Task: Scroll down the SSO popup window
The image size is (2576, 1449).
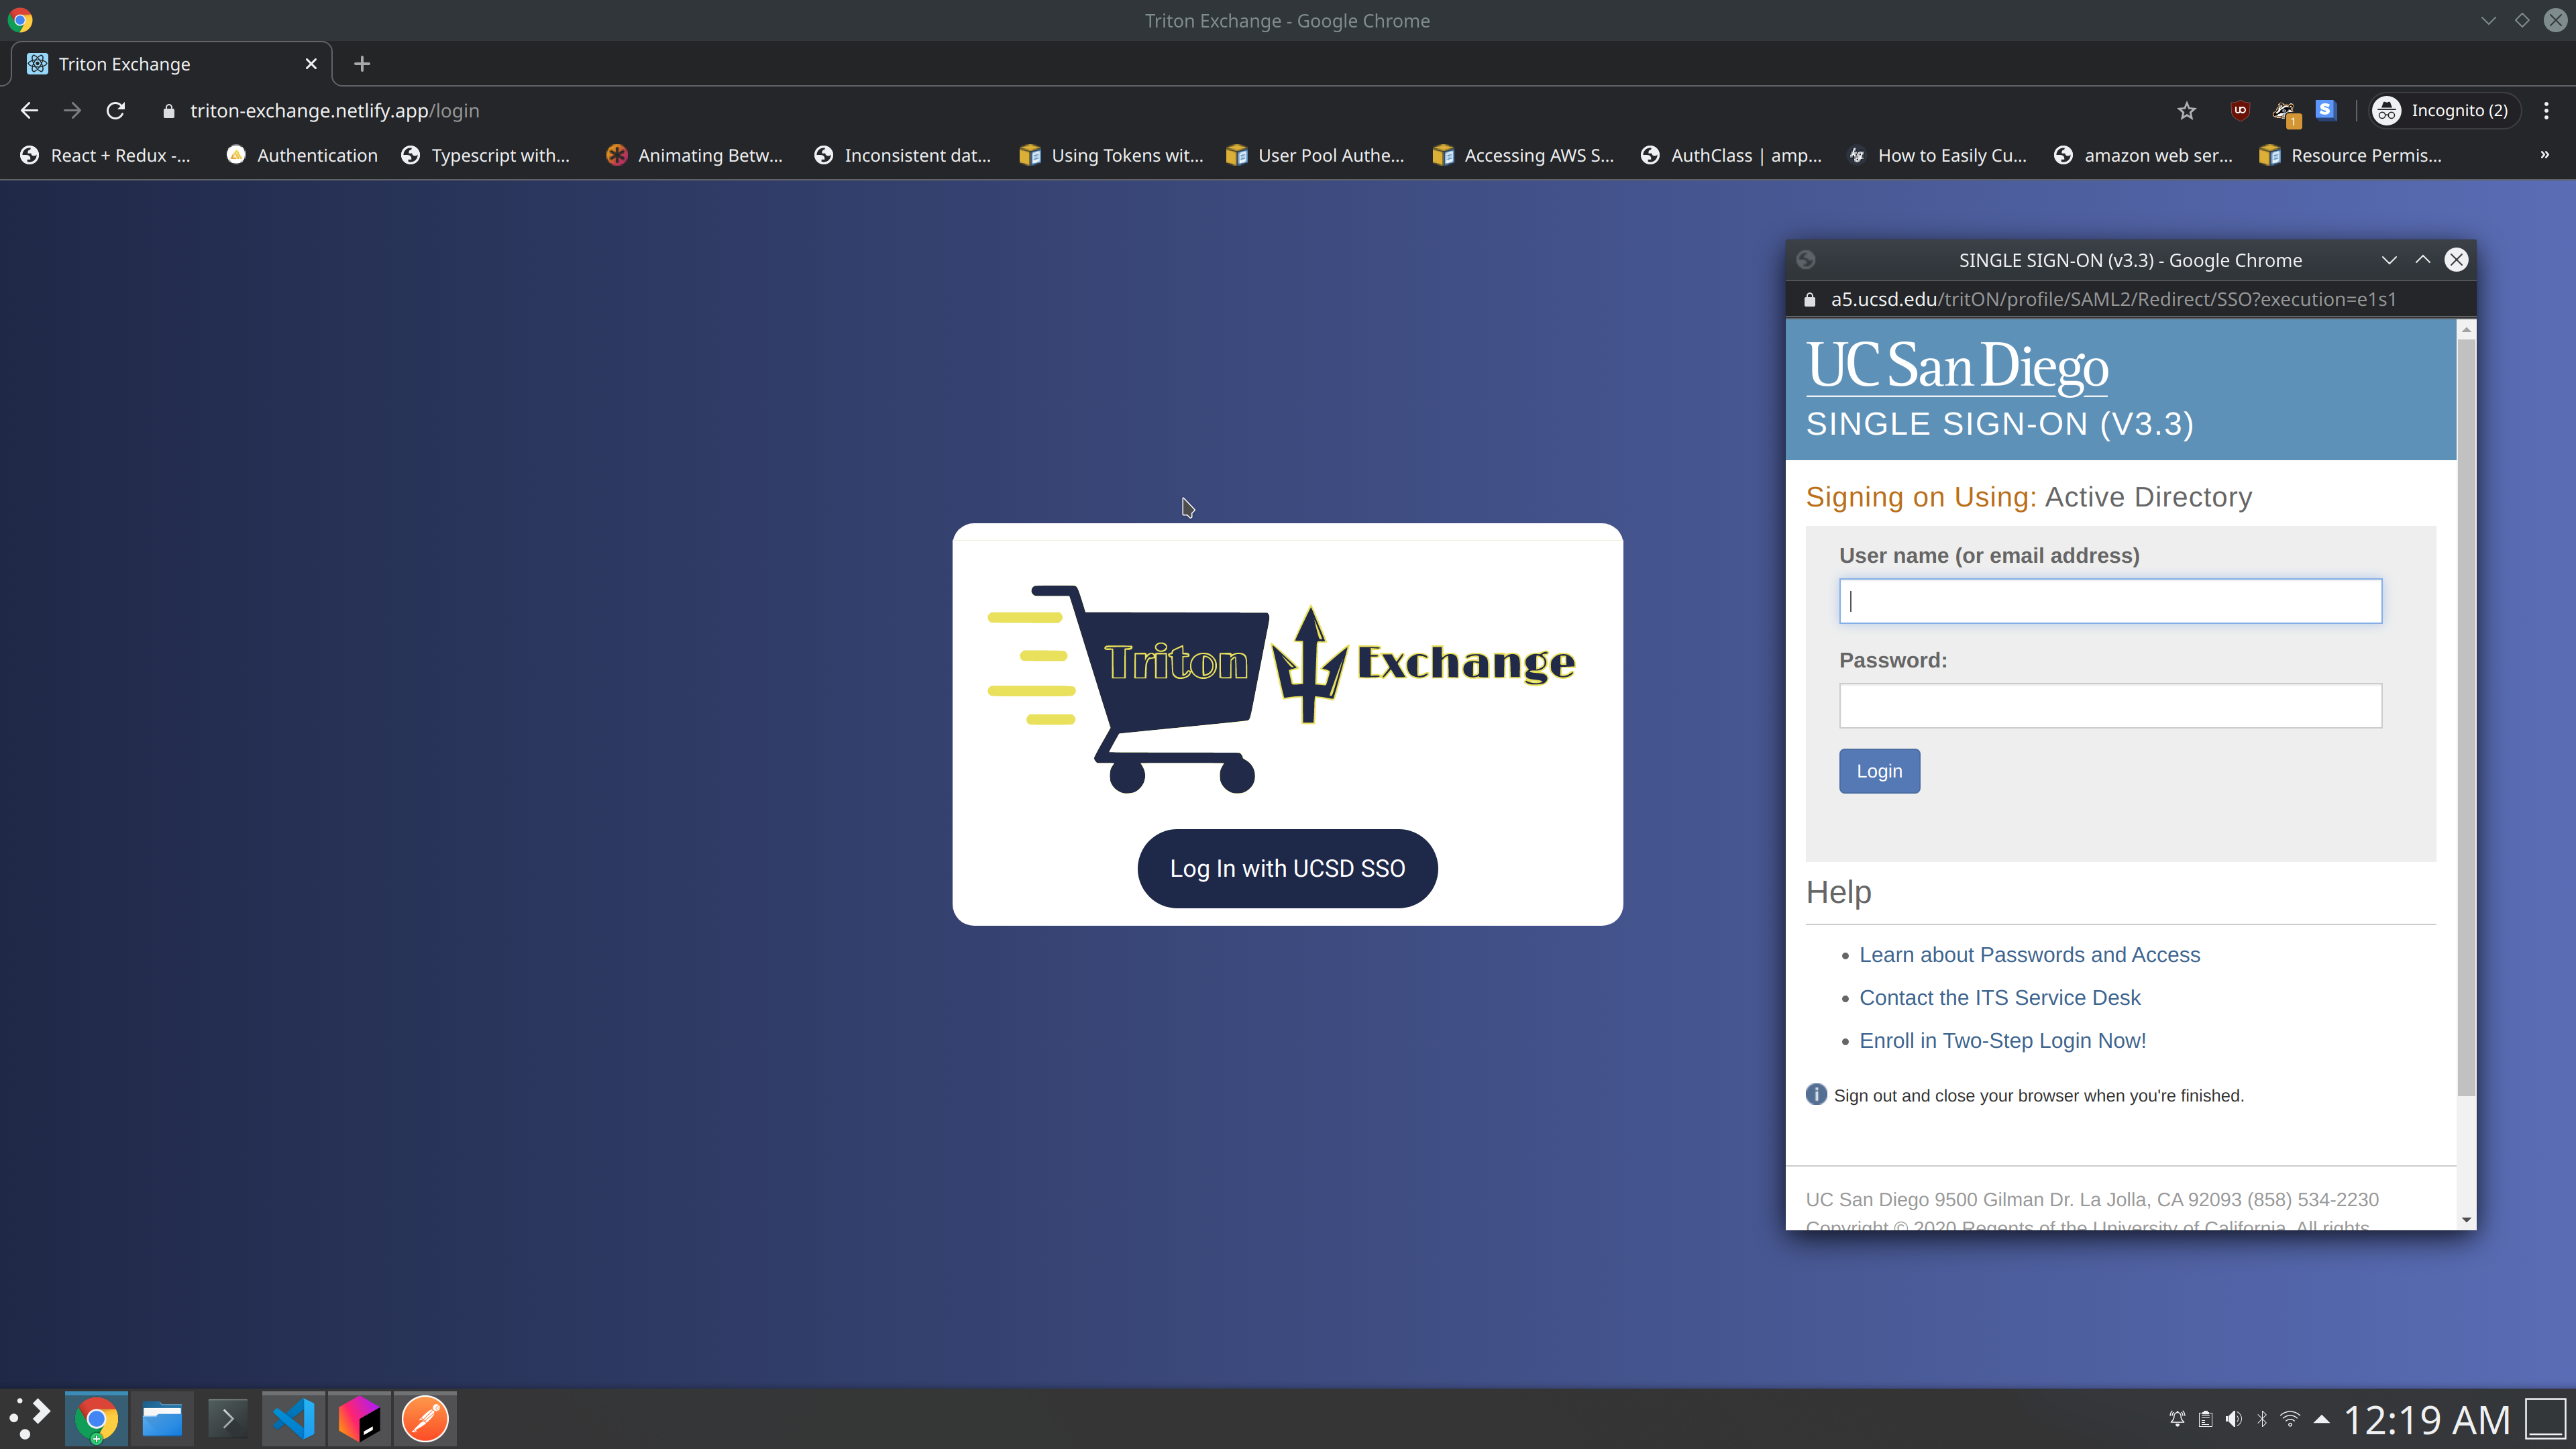Action: pos(2465,1221)
